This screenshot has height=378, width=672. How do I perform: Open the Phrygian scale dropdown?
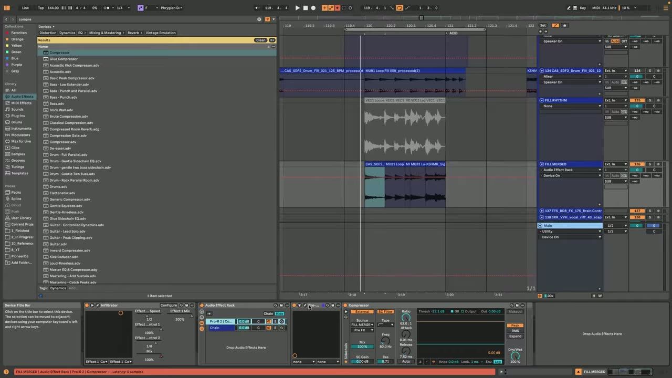tap(171, 8)
